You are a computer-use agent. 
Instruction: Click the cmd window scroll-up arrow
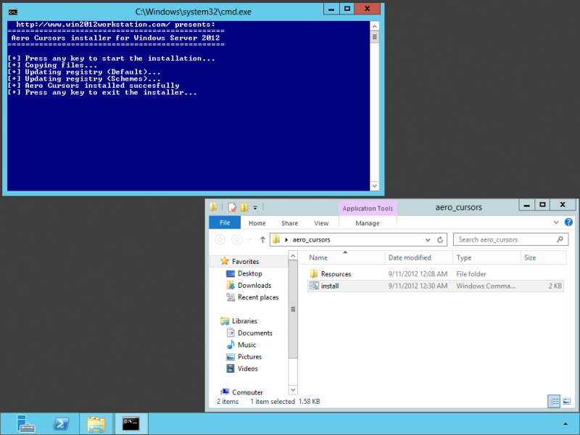(374, 26)
